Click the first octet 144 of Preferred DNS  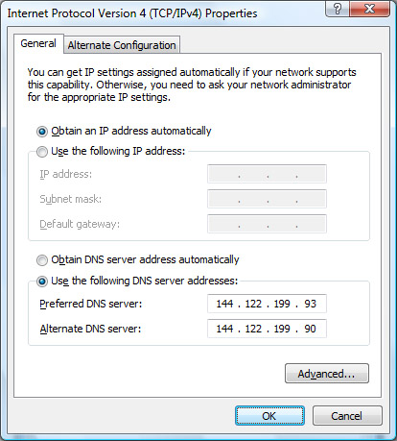[224, 304]
